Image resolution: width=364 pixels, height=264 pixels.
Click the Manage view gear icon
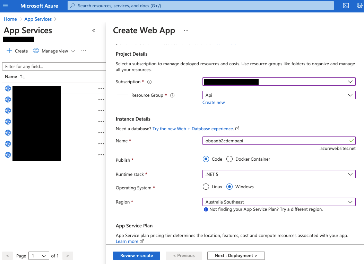36,51
